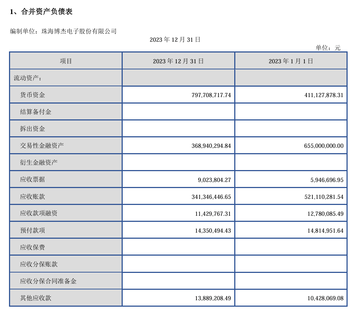Viewport: 353px width, 311px height.
Task: Select value 9,023,804.27
Action: tap(214, 180)
